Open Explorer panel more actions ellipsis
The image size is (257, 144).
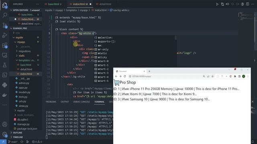pyautogui.click(x=37, y=4)
